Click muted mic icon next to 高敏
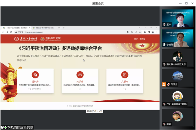 (164, 124)
